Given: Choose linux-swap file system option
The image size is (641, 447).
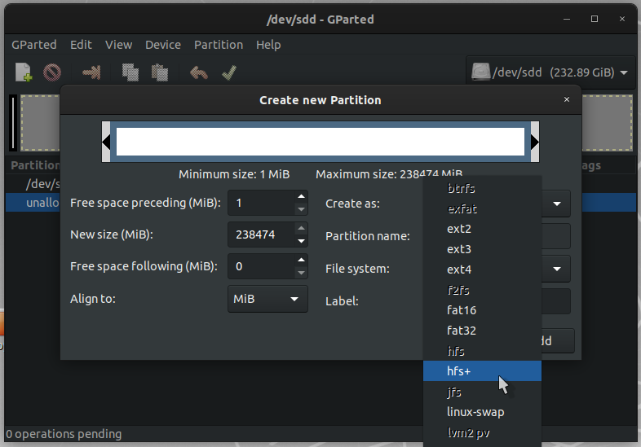Looking at the screenshot, I should tap(483, 412).
